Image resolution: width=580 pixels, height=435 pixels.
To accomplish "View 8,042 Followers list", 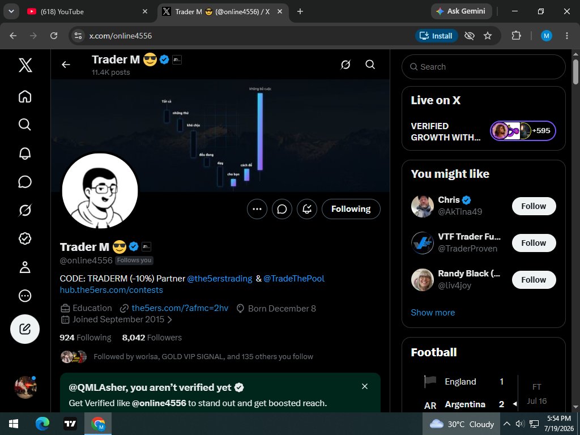I will [152, 338].
